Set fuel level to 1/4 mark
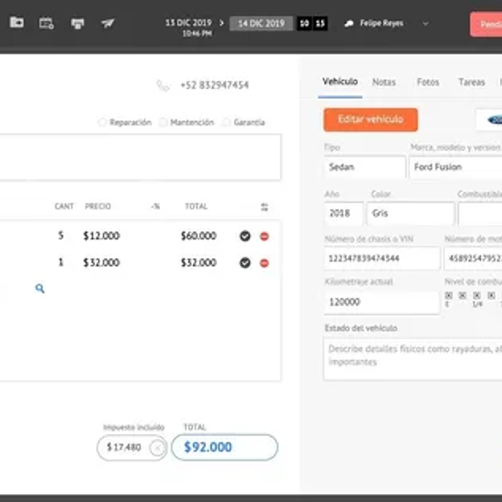Image resolution: width=502 pixels, height=502 pixels. click(x=477, y=296)
